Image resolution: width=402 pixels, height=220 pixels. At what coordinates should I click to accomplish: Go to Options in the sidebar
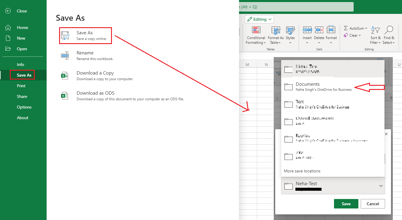point(24,107)
